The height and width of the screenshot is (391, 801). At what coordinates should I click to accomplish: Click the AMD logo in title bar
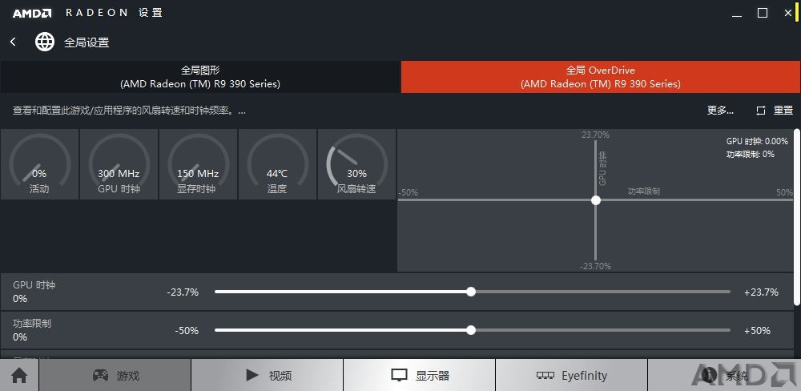32,14
